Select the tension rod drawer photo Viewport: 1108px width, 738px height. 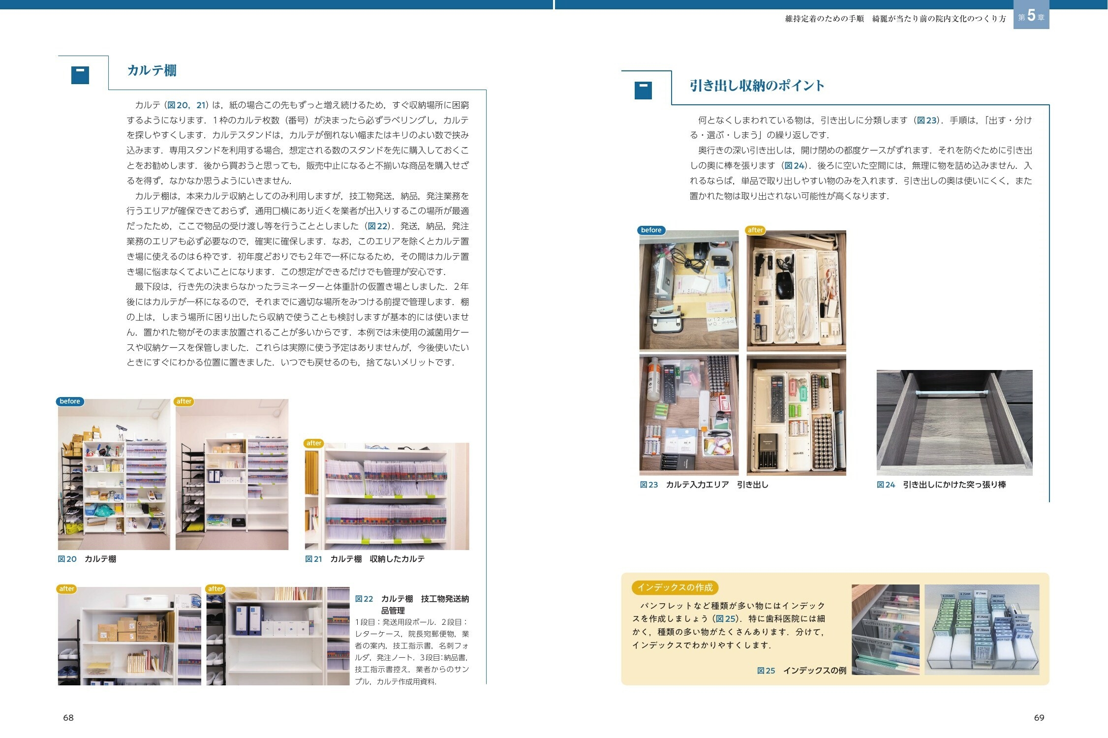[x=954, y=422]
